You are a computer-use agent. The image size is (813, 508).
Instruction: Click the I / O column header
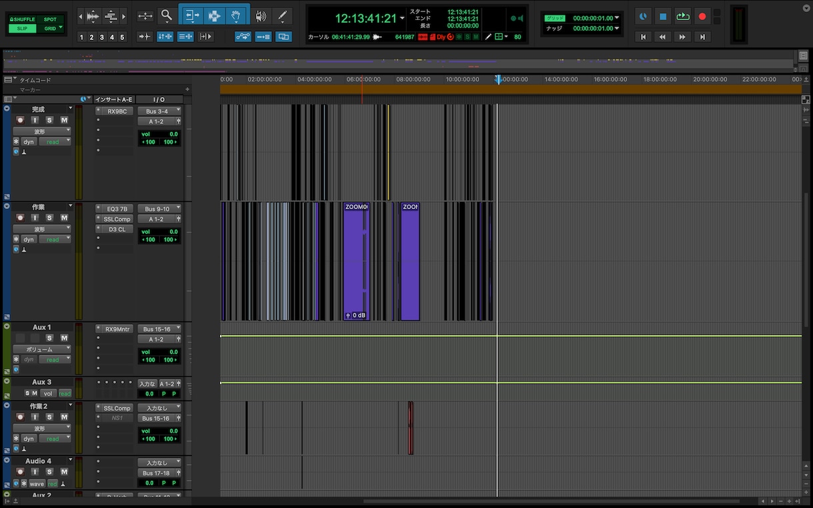[x=159, y=100]
